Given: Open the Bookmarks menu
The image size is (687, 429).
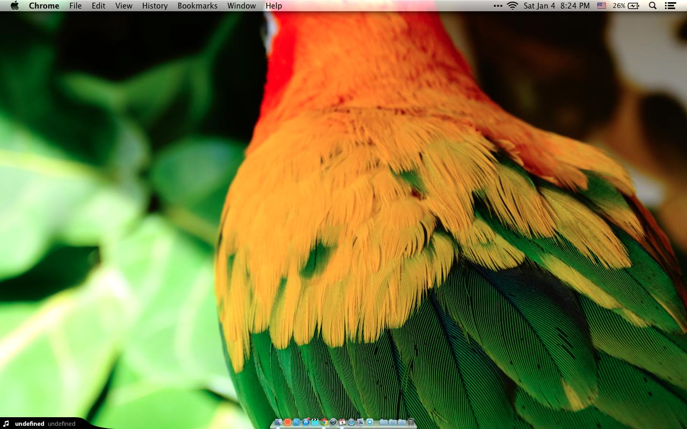Looking at the screenshot, I should pyautogui.click(x=198, y=5).
